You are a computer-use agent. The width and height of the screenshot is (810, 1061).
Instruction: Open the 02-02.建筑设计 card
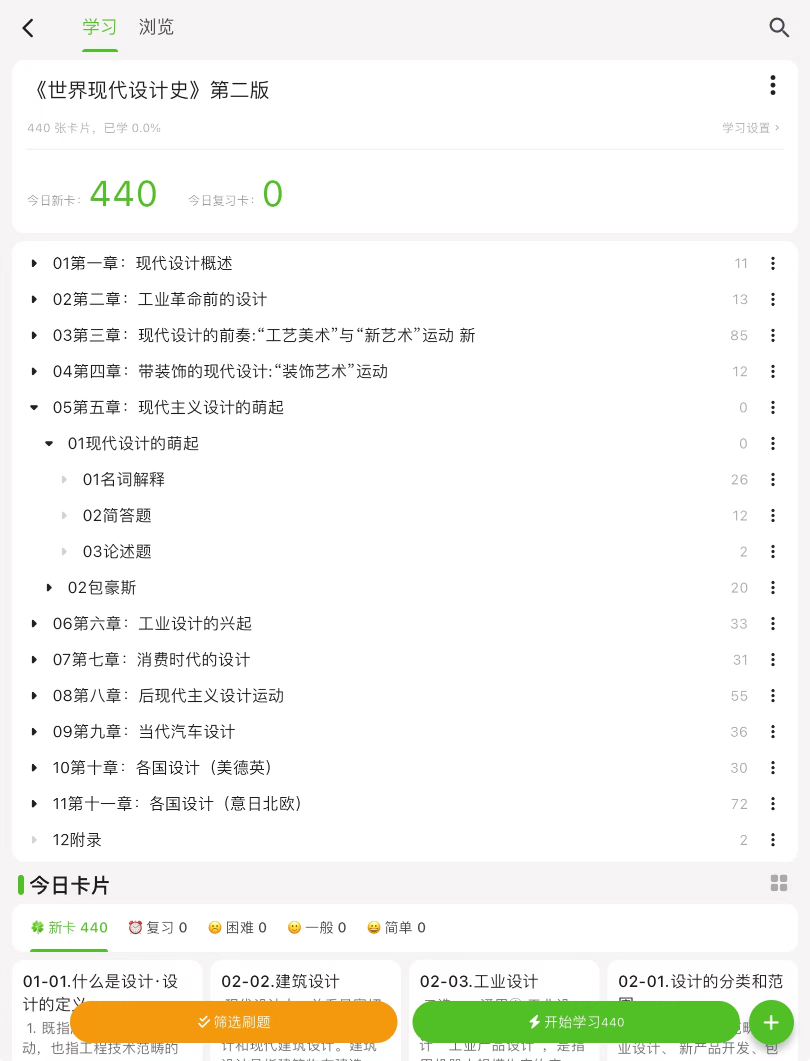coord(305,1010)
